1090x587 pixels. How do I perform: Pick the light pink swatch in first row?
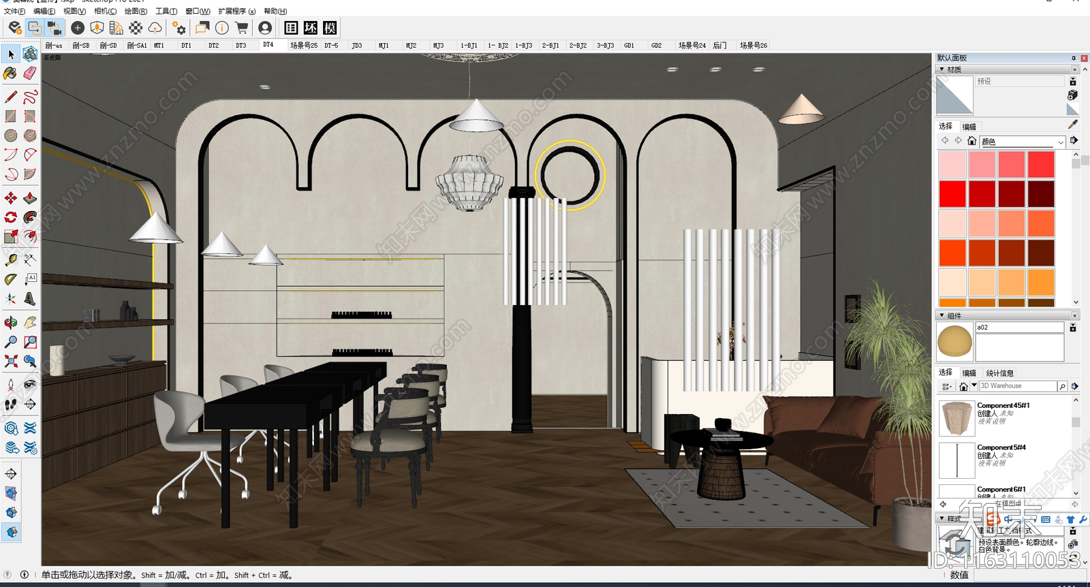(952, 164)
